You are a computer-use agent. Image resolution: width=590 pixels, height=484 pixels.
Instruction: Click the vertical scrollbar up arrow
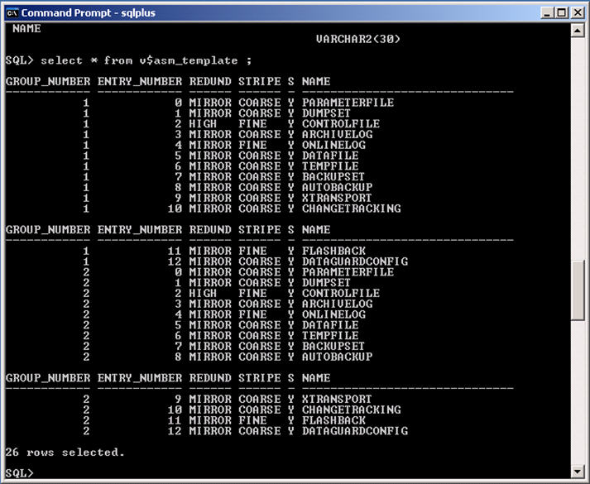(x=578, y=31)
